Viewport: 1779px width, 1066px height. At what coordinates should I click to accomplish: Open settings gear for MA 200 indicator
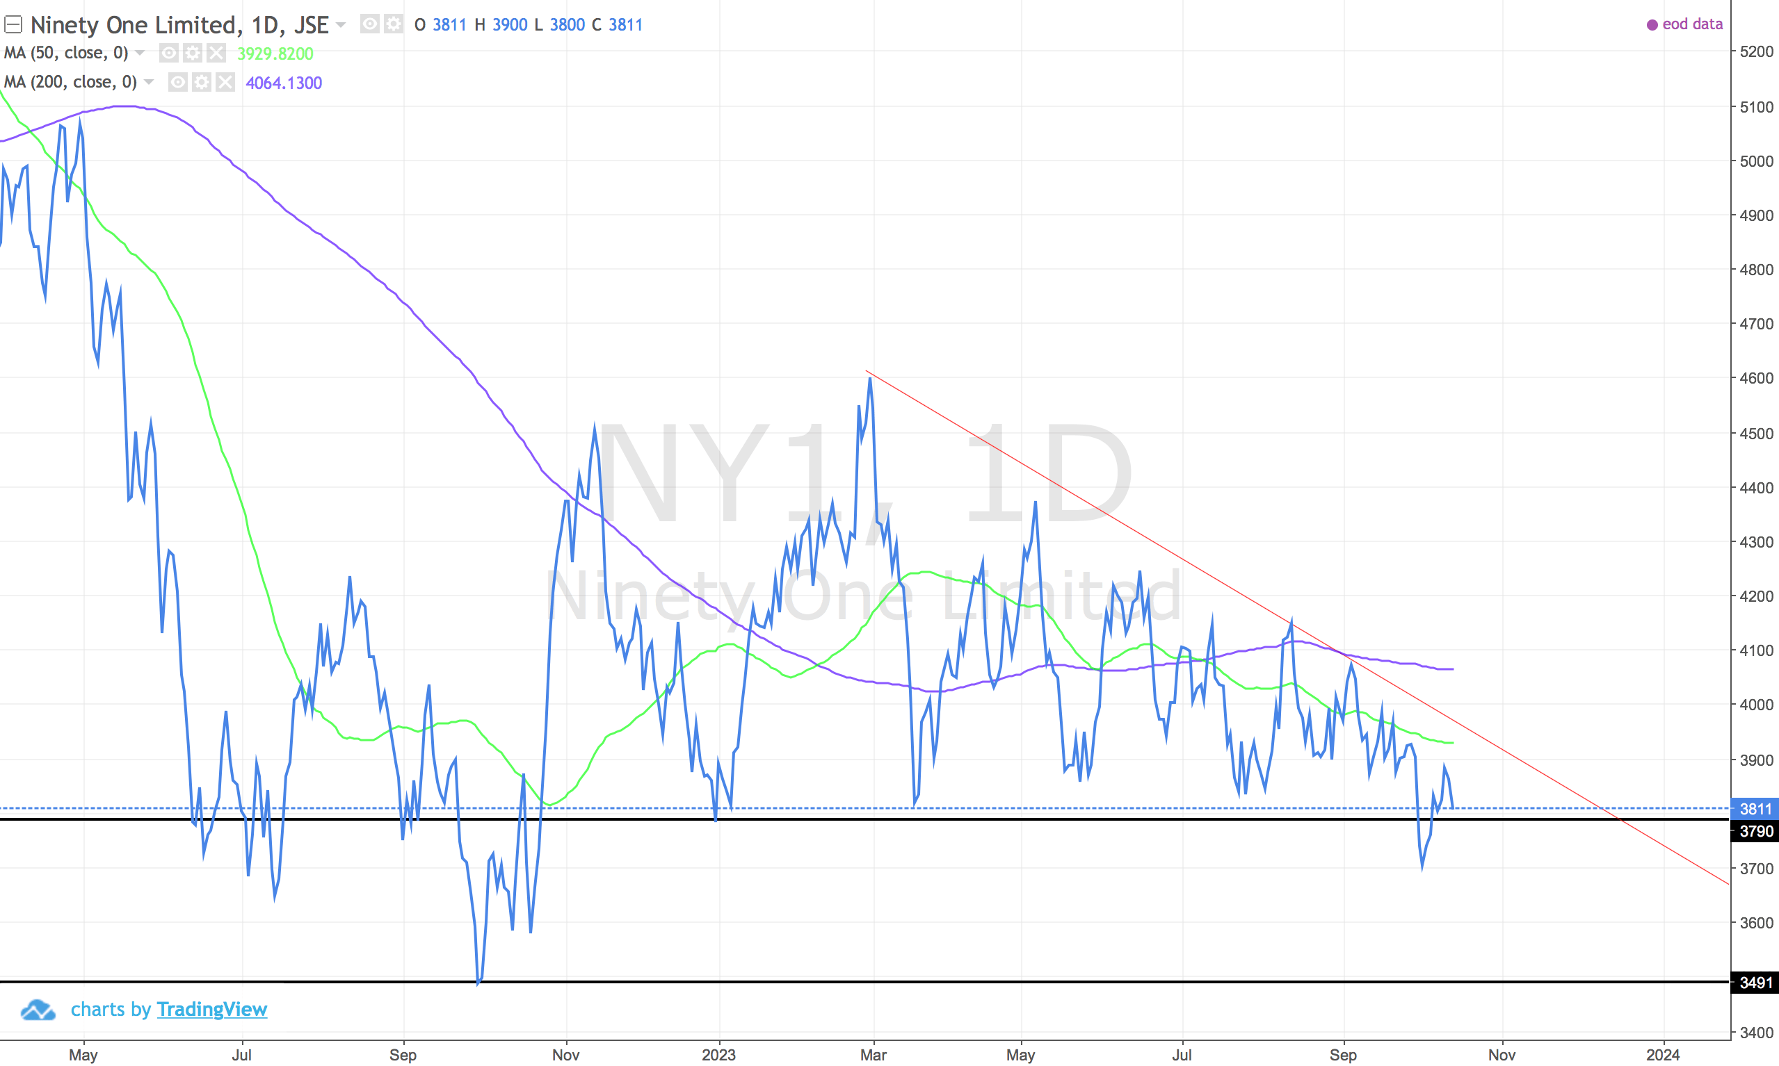(201, 82)
